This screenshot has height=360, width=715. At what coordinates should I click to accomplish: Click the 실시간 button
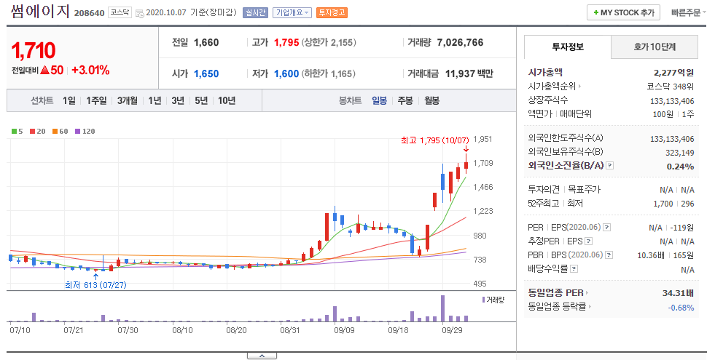coord(255,13)
